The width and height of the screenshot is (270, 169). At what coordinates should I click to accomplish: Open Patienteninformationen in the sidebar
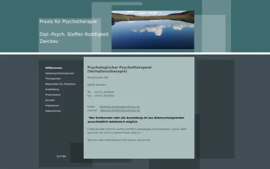coord(59,73)
